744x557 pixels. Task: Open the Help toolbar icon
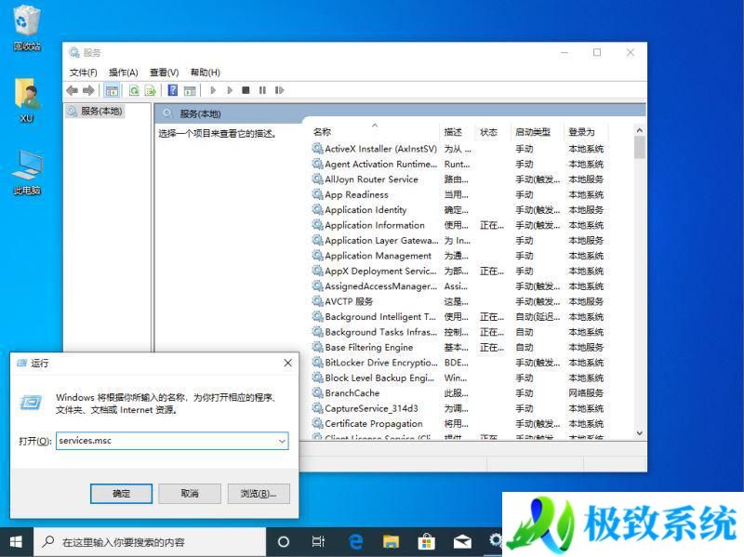coord(173,90)
